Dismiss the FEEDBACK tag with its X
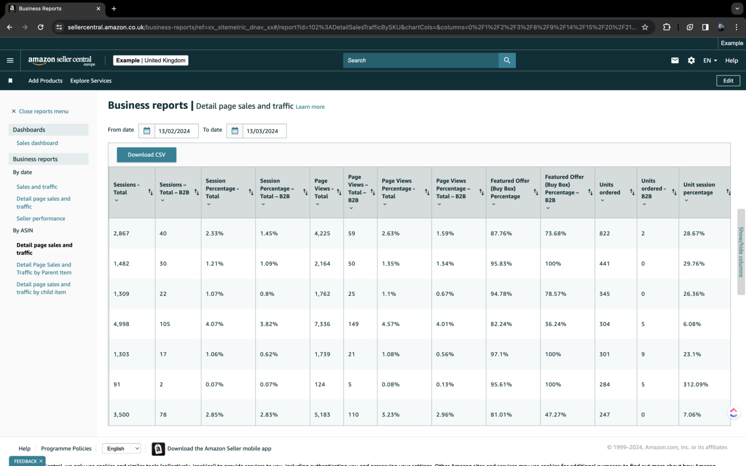This screenshot has width=746, height=466. pos(40,461)
